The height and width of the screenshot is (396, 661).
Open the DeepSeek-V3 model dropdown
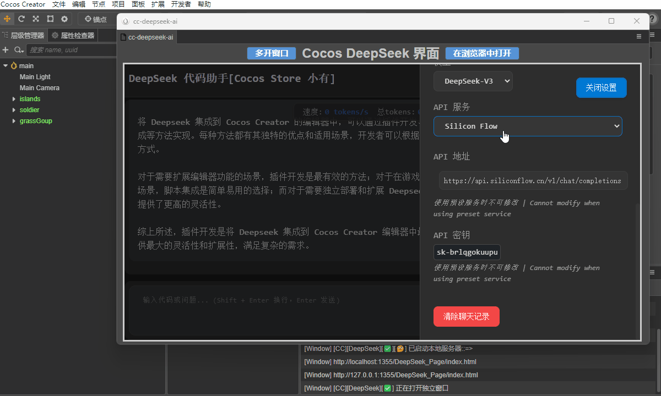tap(473, 81)
